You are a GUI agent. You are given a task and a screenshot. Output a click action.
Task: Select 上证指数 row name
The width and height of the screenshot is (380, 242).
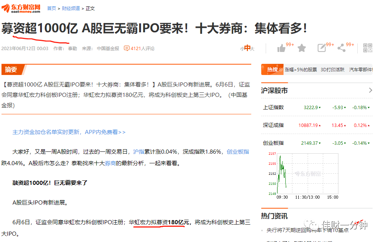[273, 107]
